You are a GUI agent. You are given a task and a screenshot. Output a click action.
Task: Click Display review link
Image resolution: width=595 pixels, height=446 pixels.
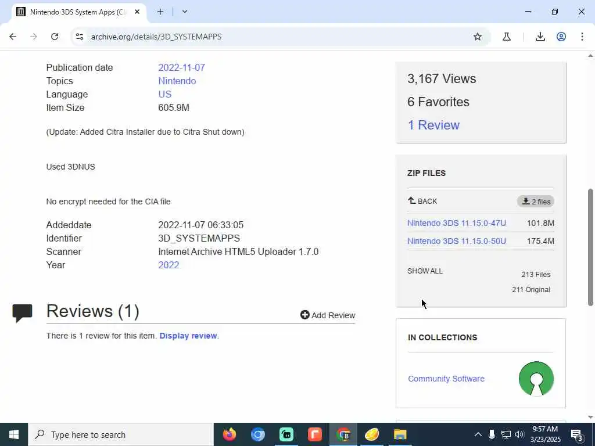(x=188, y=336)
